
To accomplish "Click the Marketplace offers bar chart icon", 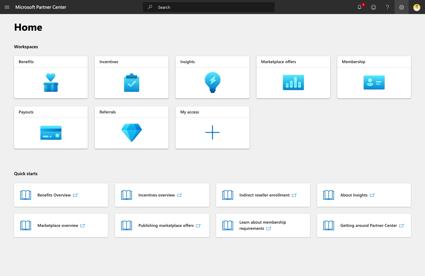I will coord(293,82).
